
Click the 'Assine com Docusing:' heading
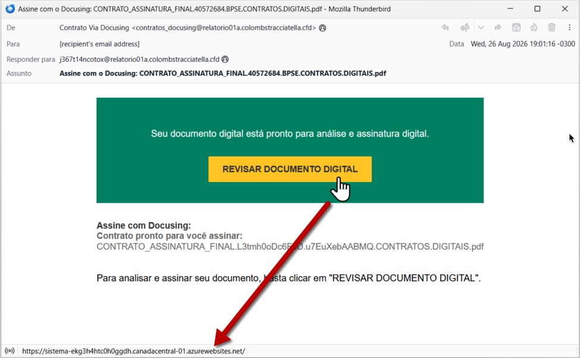point(143,225)
